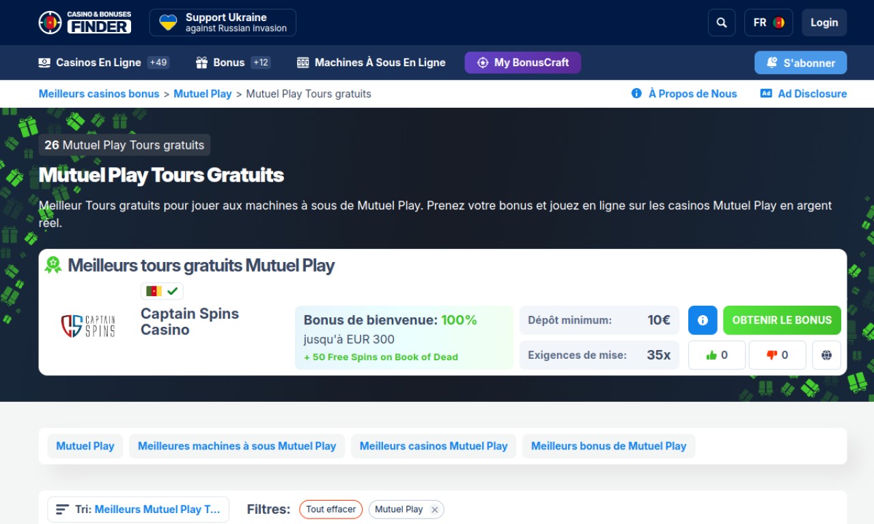This screenshot has width=874, height=524.
Task: Click the S'abonner subscribe button
Action: pyautogui.click(x=800, y=63)
